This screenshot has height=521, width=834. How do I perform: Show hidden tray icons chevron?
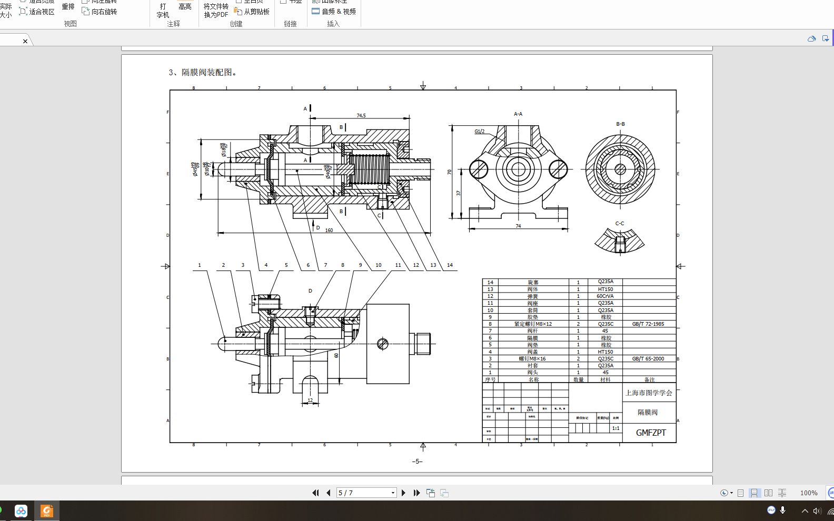point(805,510)
